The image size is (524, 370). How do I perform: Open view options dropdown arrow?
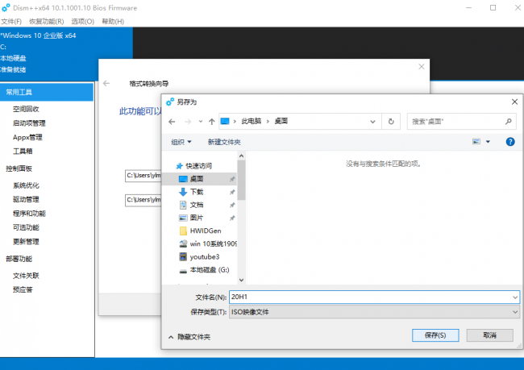488,142
